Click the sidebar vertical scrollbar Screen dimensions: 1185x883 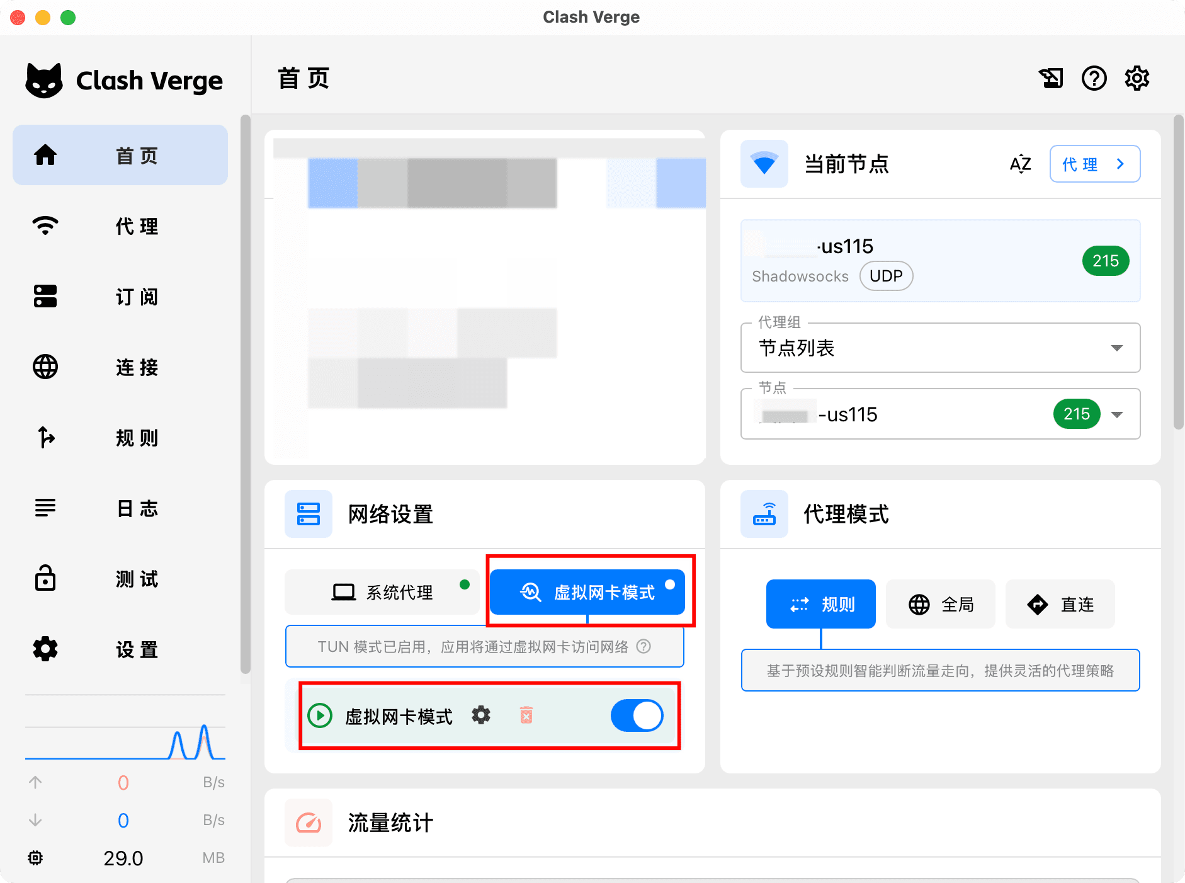246,394
